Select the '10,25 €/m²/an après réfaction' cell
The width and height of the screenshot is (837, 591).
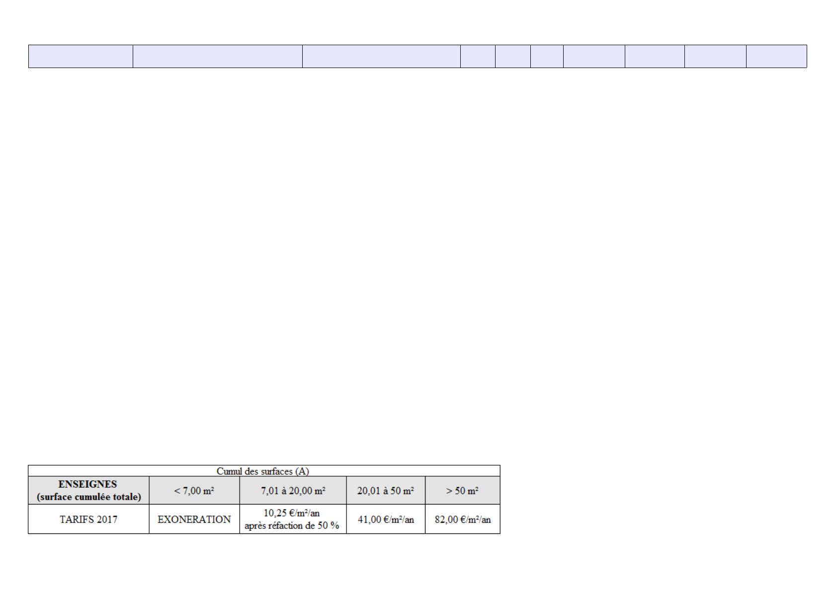click(x=293, y=519)
